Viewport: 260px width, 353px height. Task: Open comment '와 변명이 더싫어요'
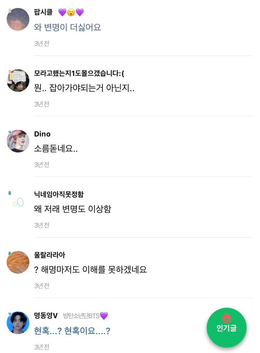(x=68, y=27)
